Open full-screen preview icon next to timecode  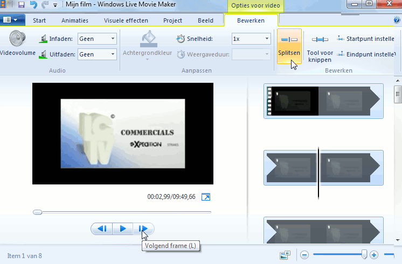(x=206, y=197)
